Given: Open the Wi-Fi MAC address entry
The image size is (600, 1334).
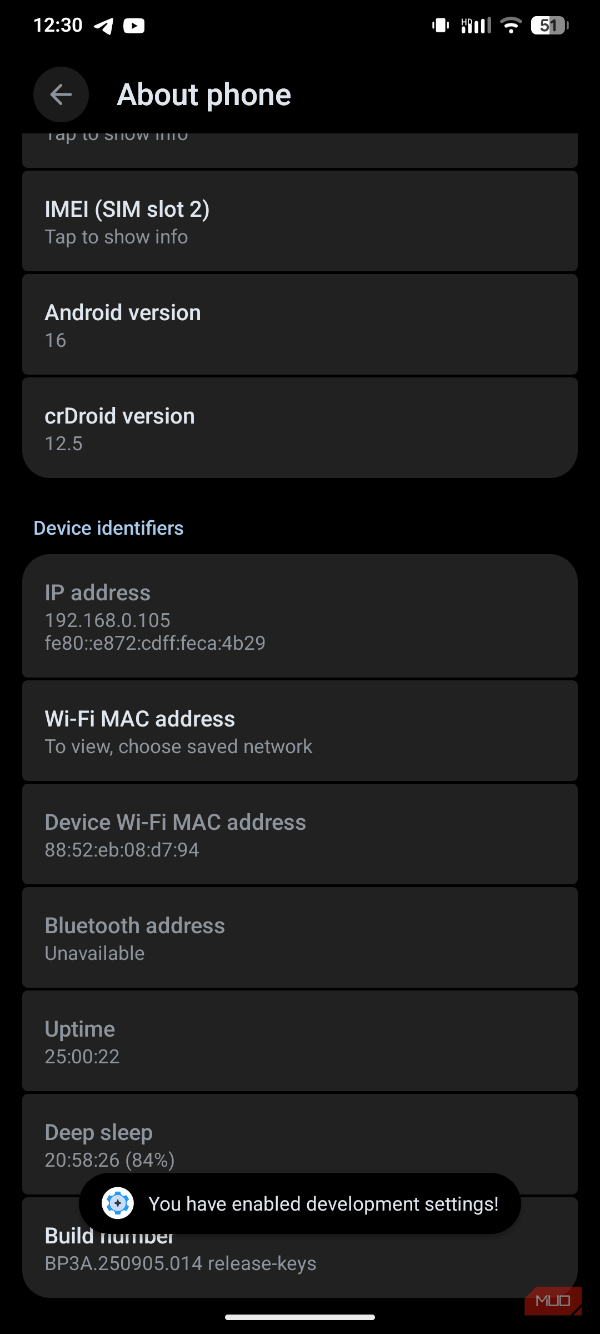Looking at the screenshot, I should (x=300, y=731).
